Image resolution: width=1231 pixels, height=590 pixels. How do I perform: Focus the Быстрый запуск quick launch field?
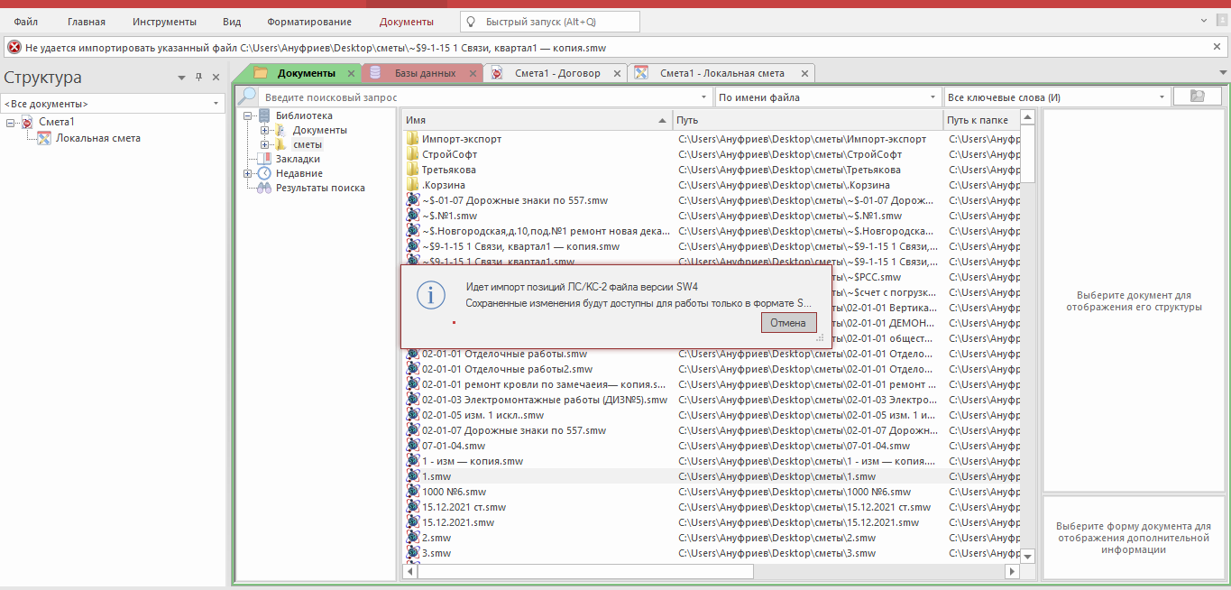550,21
